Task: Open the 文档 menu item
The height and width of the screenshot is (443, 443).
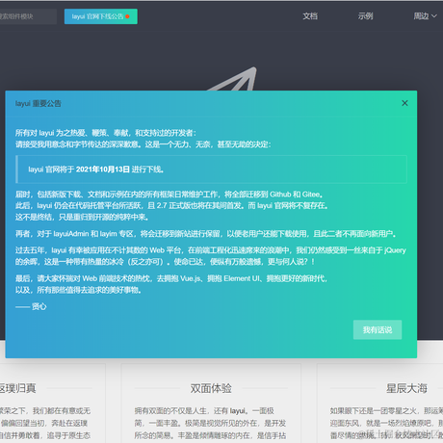Action: 310,16
